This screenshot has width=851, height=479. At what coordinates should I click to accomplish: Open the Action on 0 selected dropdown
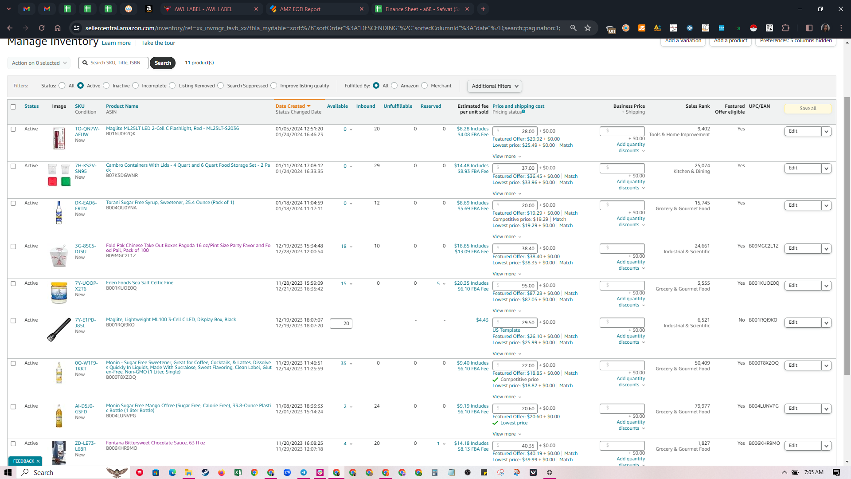pos(39,63)
